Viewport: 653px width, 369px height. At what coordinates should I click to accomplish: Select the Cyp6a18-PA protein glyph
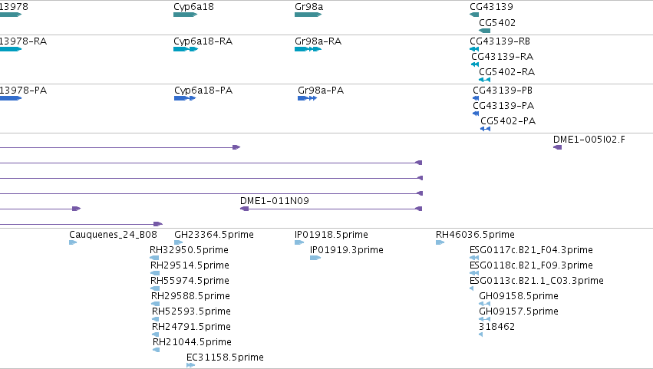click(x=185, y=98)
